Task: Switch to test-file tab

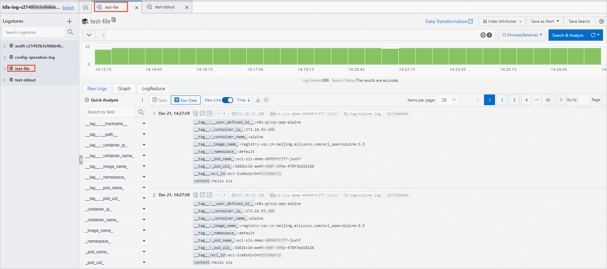Action: 111,7
